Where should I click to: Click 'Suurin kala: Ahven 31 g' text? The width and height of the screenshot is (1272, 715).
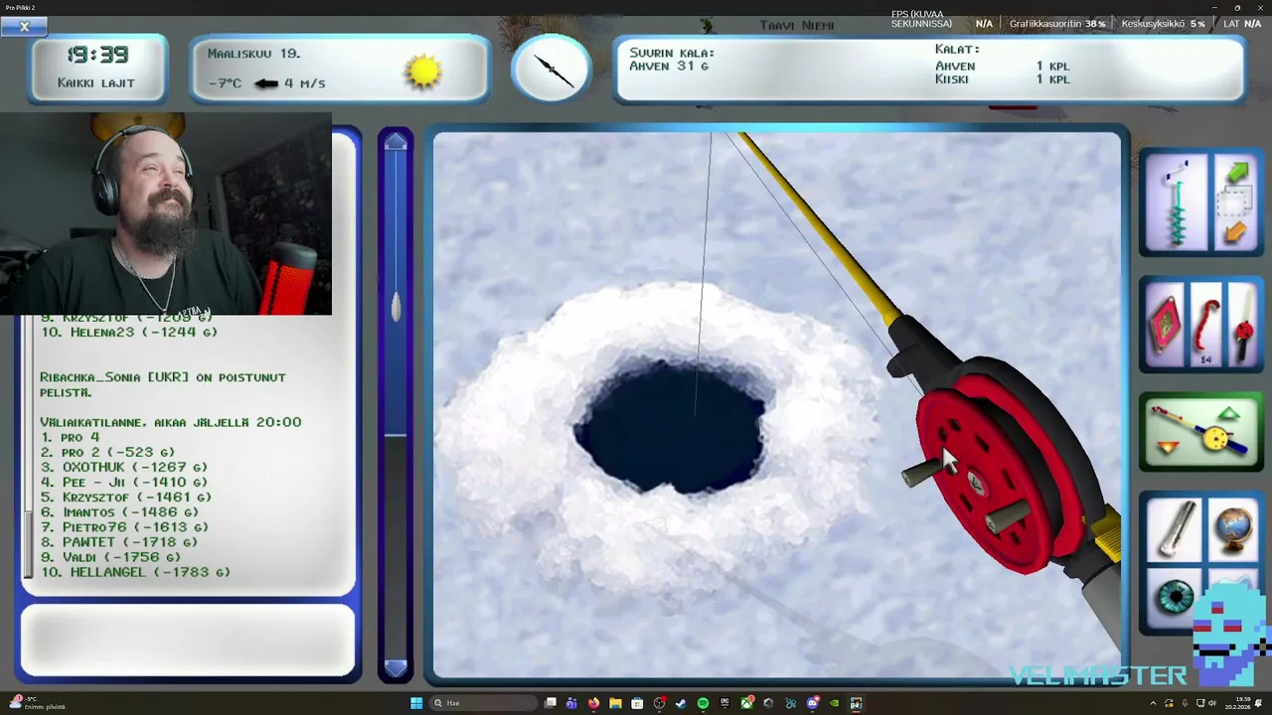[x=672, y=60]
